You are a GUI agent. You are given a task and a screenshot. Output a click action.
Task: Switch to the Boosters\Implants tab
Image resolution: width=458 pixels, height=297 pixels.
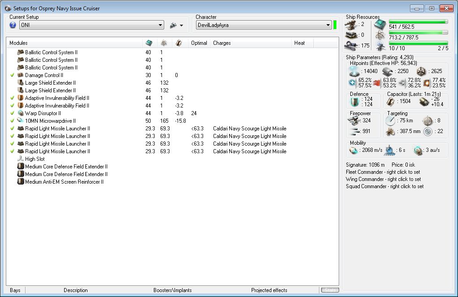(172, 290)
